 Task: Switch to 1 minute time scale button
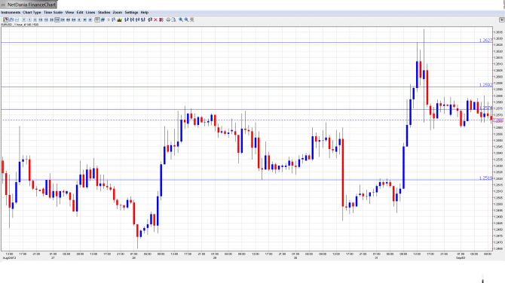point(29,20)
